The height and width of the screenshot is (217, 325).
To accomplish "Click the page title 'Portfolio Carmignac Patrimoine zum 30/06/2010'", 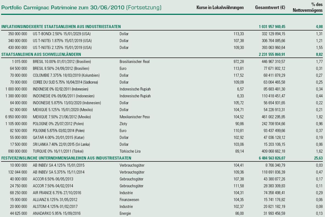I will [x=63, y=8].
